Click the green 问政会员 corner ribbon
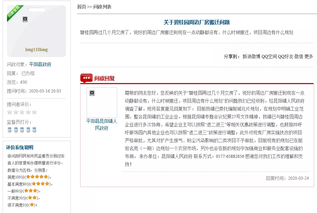 pyautogui.click(x=14, y=12)
